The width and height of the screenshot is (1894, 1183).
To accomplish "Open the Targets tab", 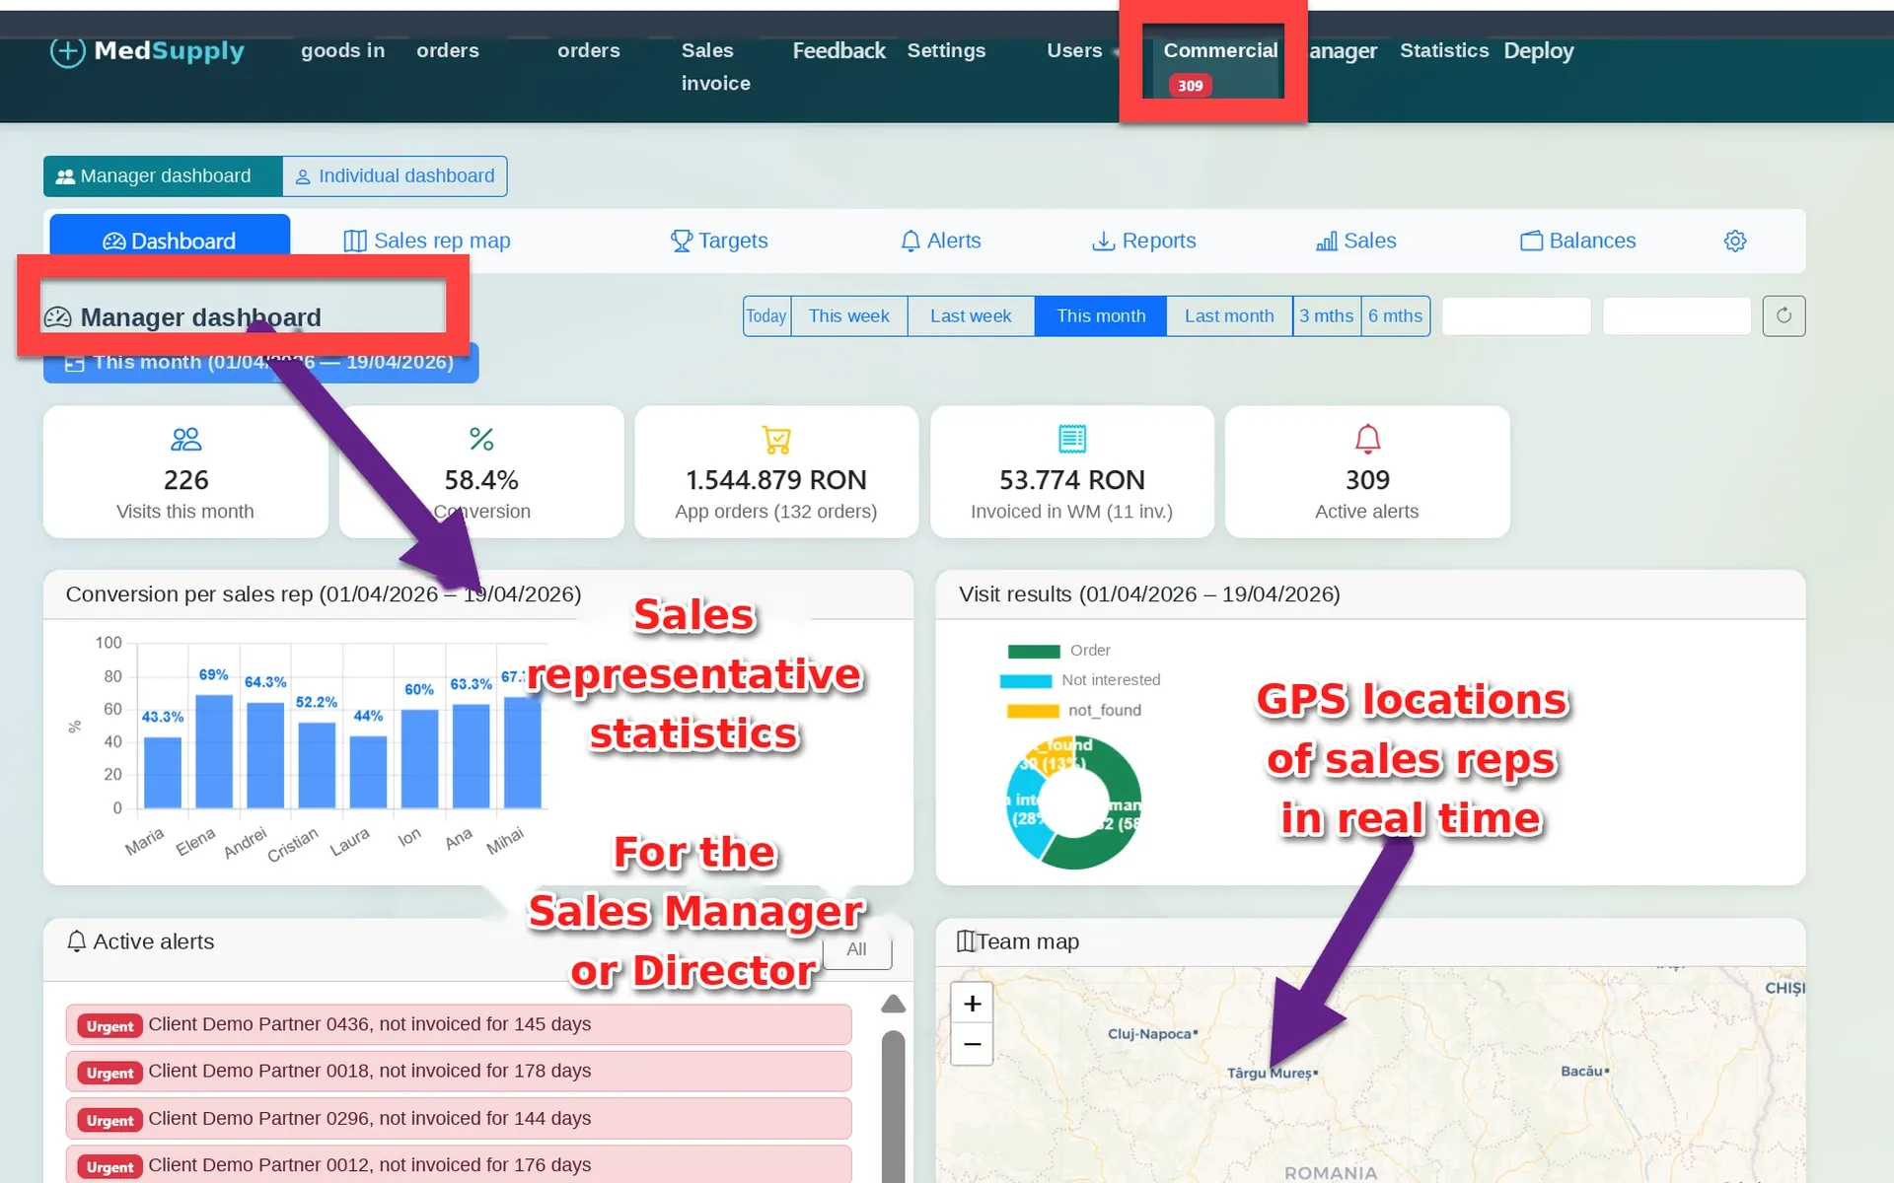I will 719,241.
